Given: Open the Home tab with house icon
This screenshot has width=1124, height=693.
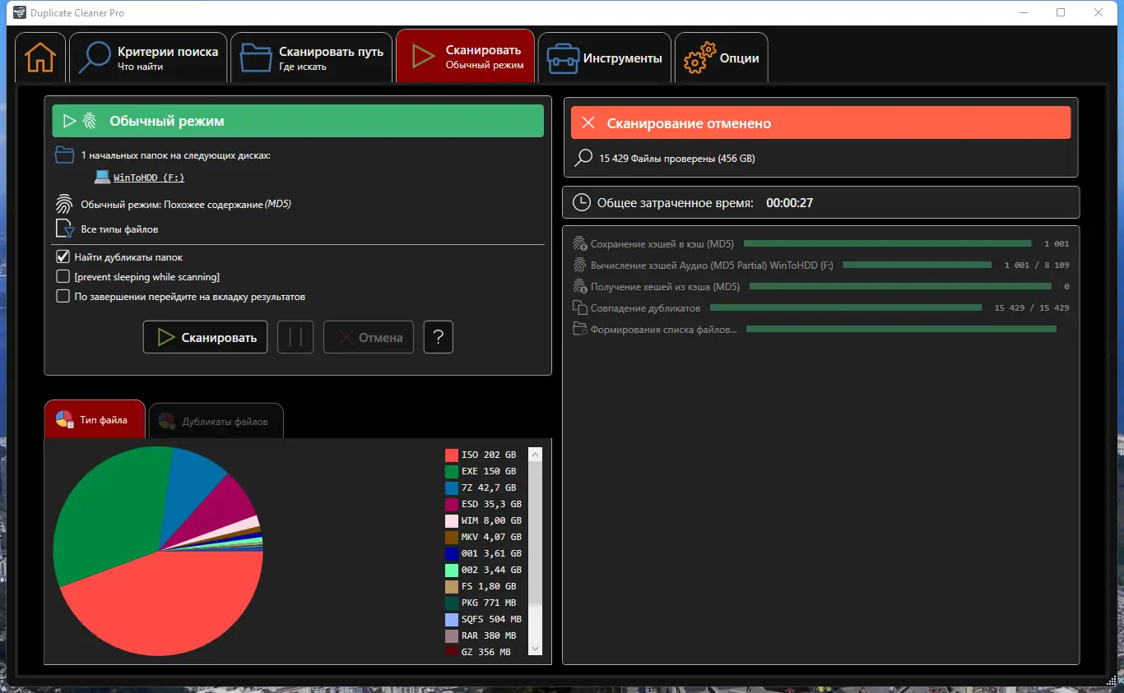Looking at the screenshot, I should coord(39,58).
